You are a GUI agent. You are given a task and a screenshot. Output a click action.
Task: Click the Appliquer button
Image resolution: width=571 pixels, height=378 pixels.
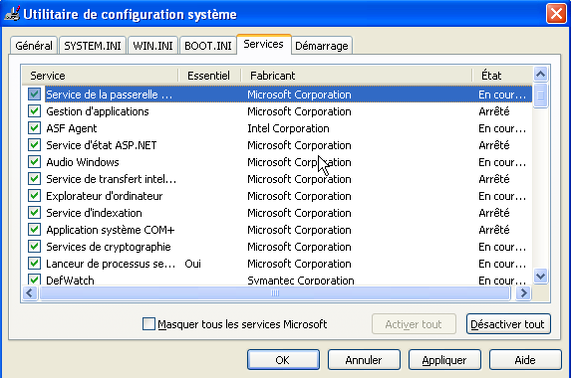pos(444,360)
